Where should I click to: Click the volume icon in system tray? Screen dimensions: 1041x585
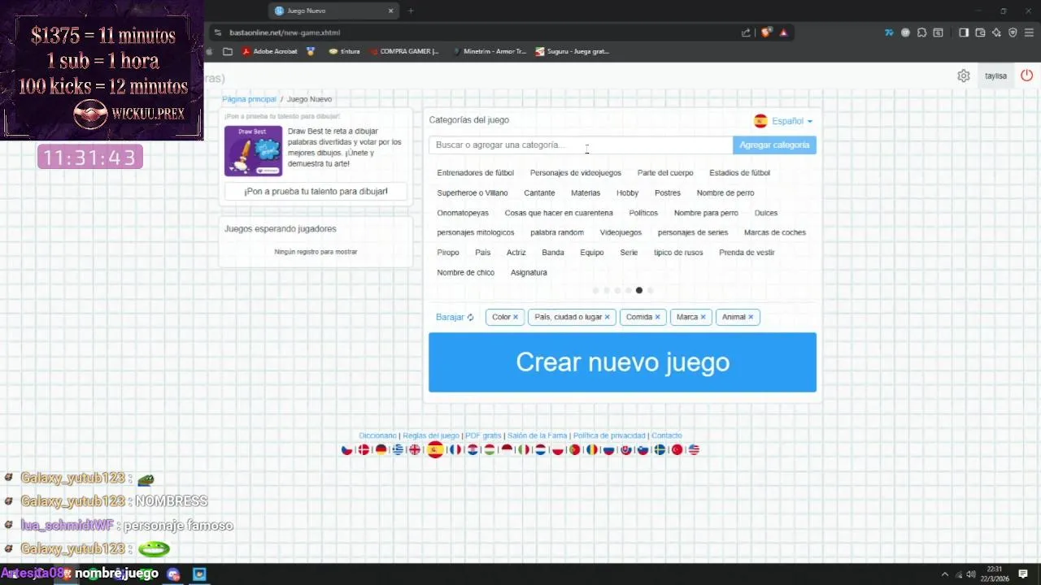[970, 574]
